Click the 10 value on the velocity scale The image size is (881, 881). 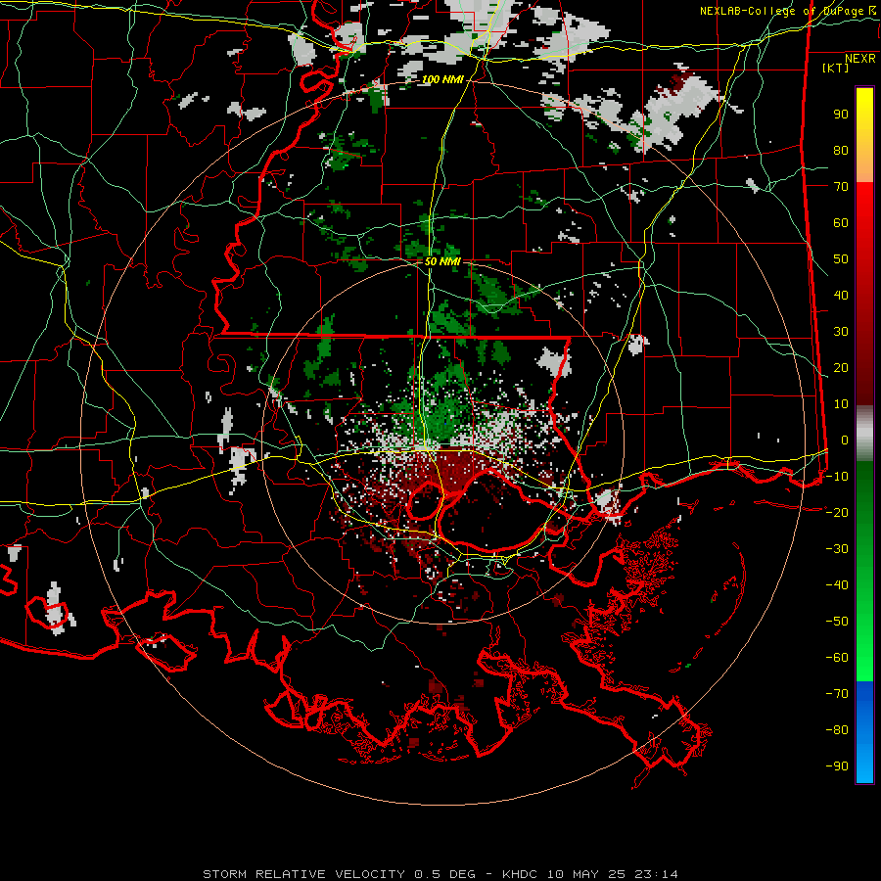tap(841, 404)
